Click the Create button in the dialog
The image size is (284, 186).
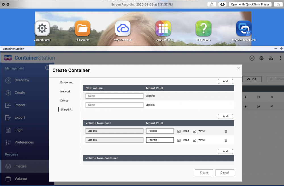(x=204, y=173)
